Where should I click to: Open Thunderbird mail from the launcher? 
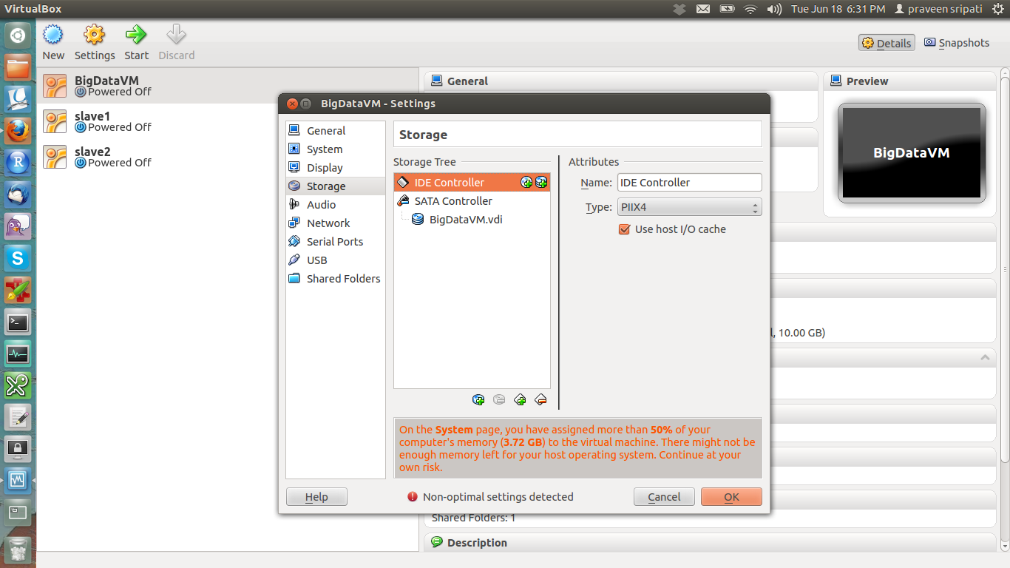pyautogui.click(x=18, y=195)
